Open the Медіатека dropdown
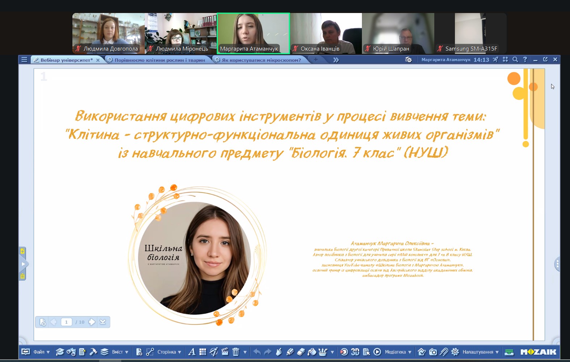The image size is (570, 362). point(398,352)
